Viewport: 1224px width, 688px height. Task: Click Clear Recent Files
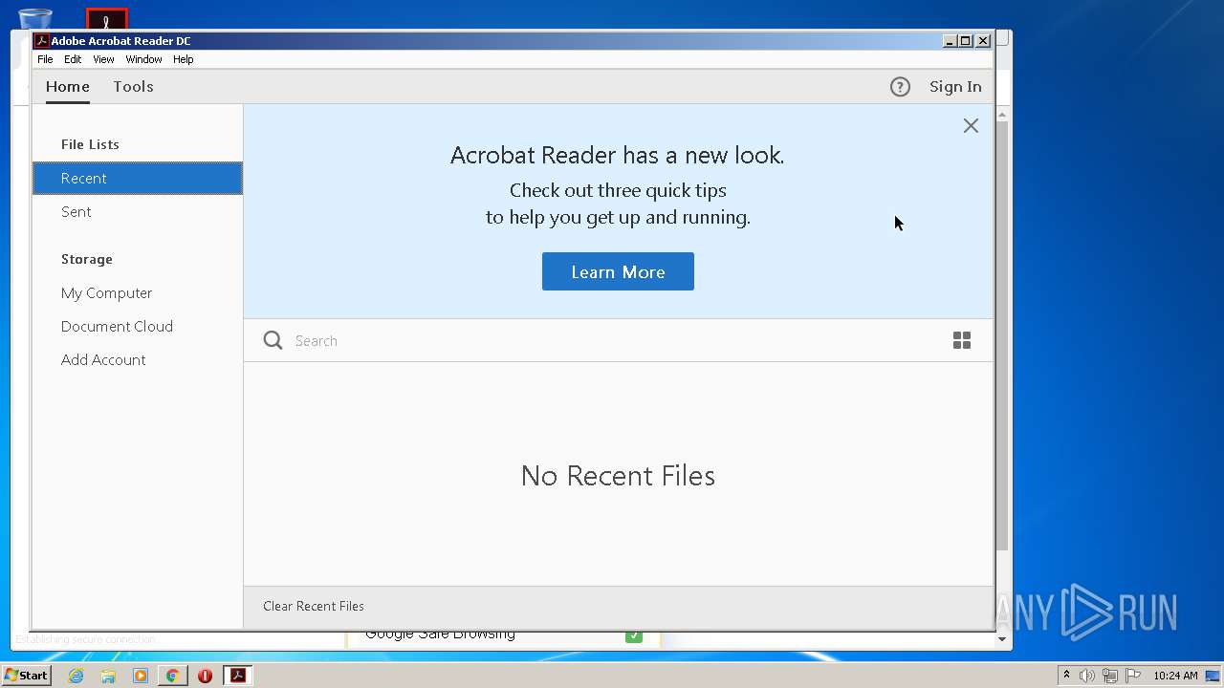[x=314, y=606]
